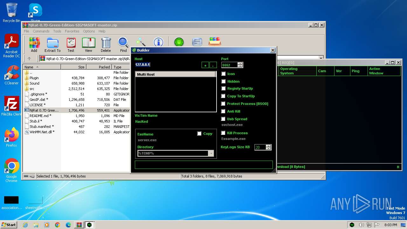The width and height of the screenshot is (407, 229).
Task: Click the volume speaker tray icon
Action: [361, 225]
